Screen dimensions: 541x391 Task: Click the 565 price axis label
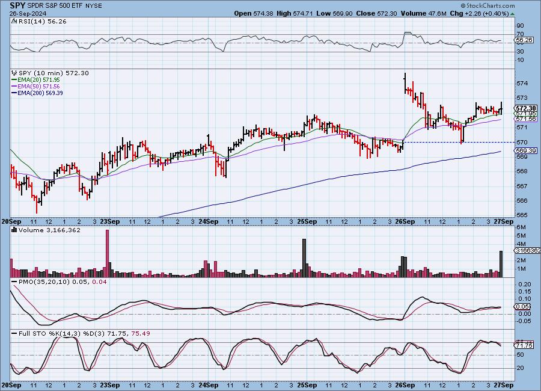[522, 215]
